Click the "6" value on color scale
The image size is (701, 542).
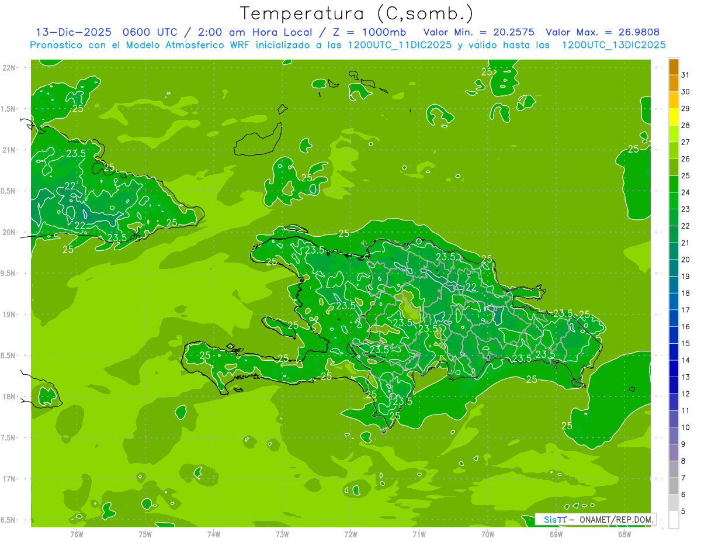click(683, 495)
